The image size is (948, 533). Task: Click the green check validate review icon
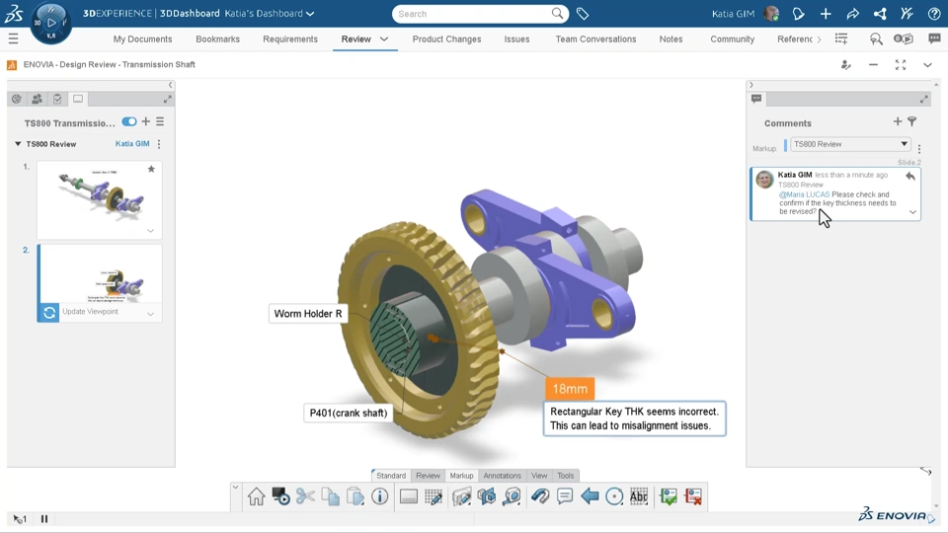point(669,496)
